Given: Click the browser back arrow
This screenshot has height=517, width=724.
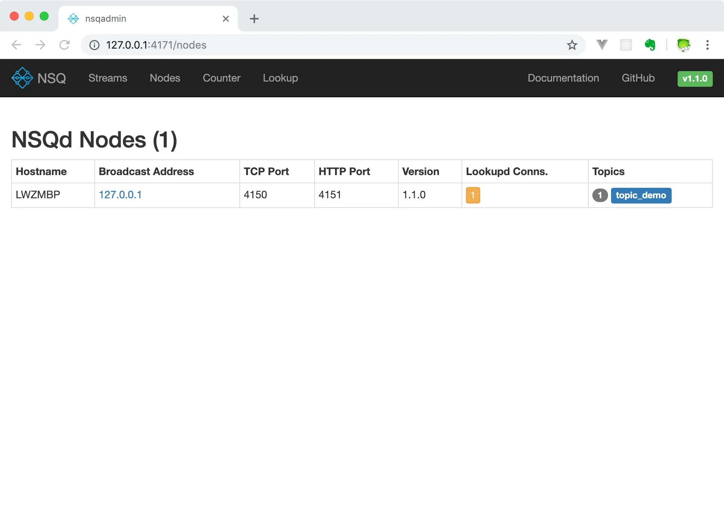Looking at the screenshot, I should (x=16, y=45).
